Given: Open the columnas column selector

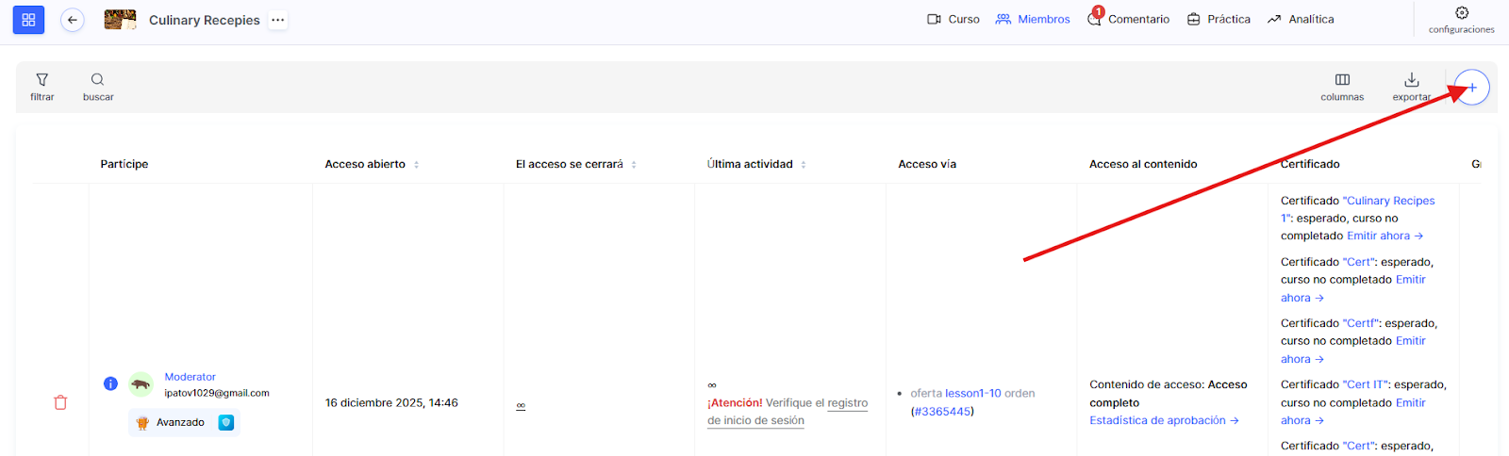Looking at the screenshot, I should point(1342,86).
